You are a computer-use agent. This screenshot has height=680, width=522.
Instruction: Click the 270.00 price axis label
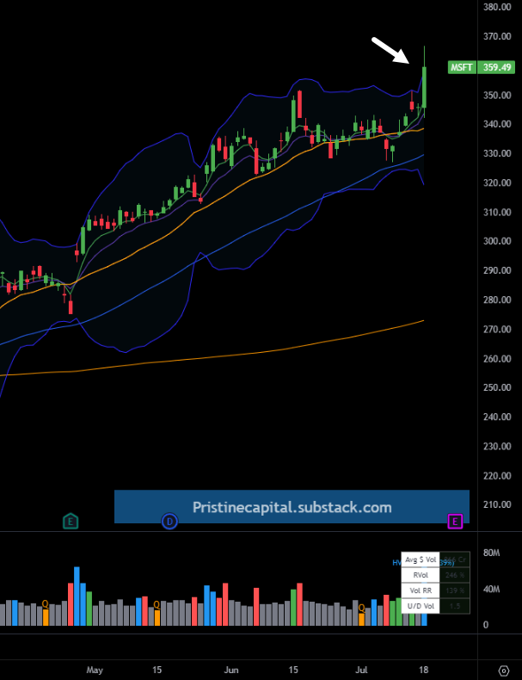(497, 330)
